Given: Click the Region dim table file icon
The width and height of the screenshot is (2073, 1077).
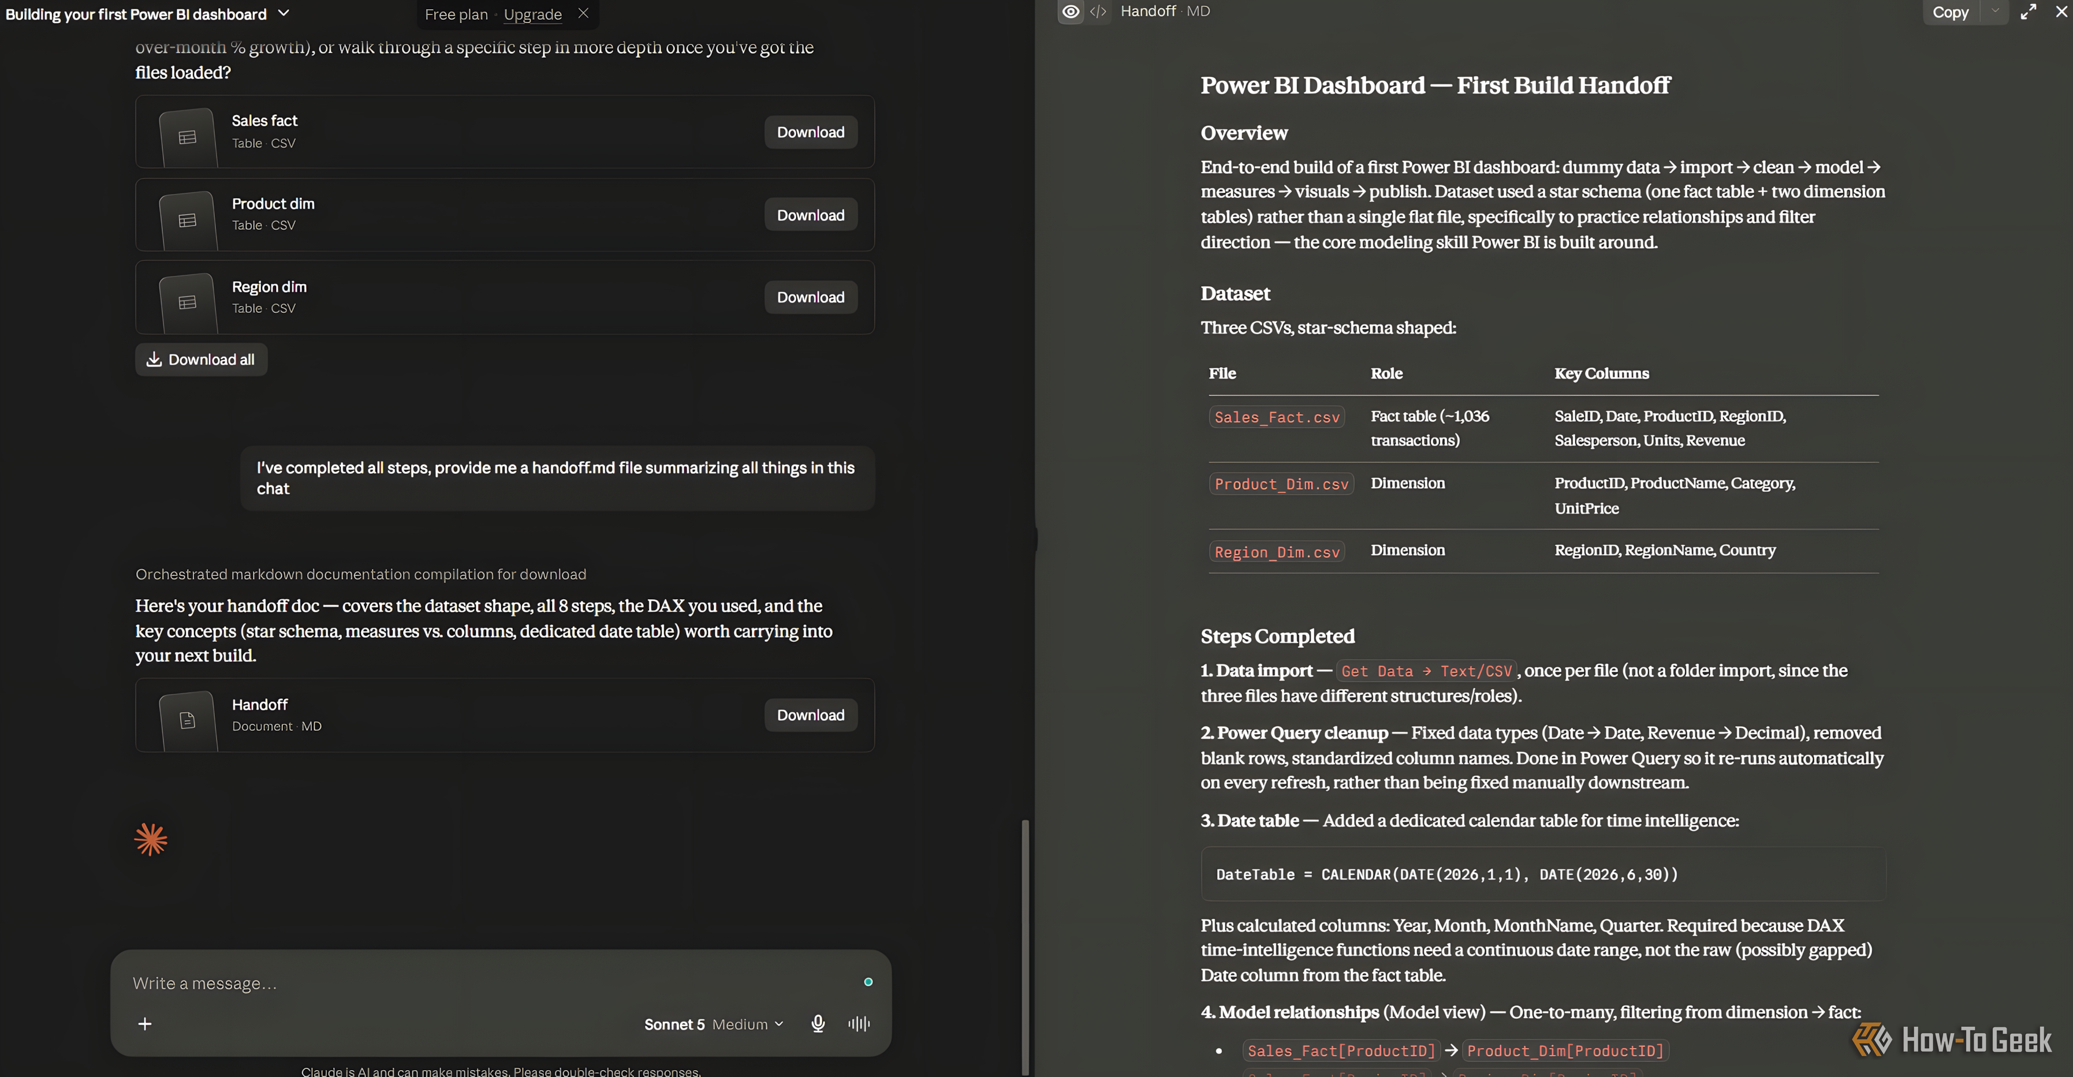Looking at the screenshot, I should pos(188,302).
